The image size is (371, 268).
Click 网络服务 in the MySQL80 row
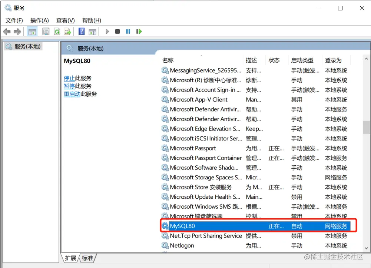click(336, 226)
